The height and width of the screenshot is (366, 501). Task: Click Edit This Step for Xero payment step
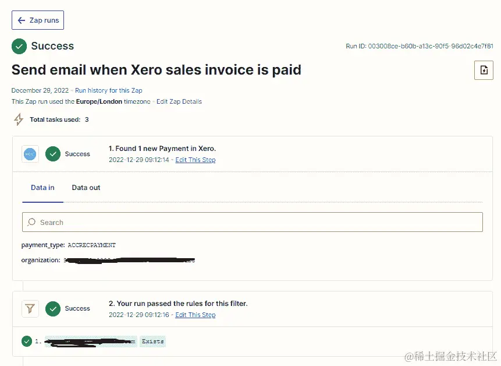196,160
